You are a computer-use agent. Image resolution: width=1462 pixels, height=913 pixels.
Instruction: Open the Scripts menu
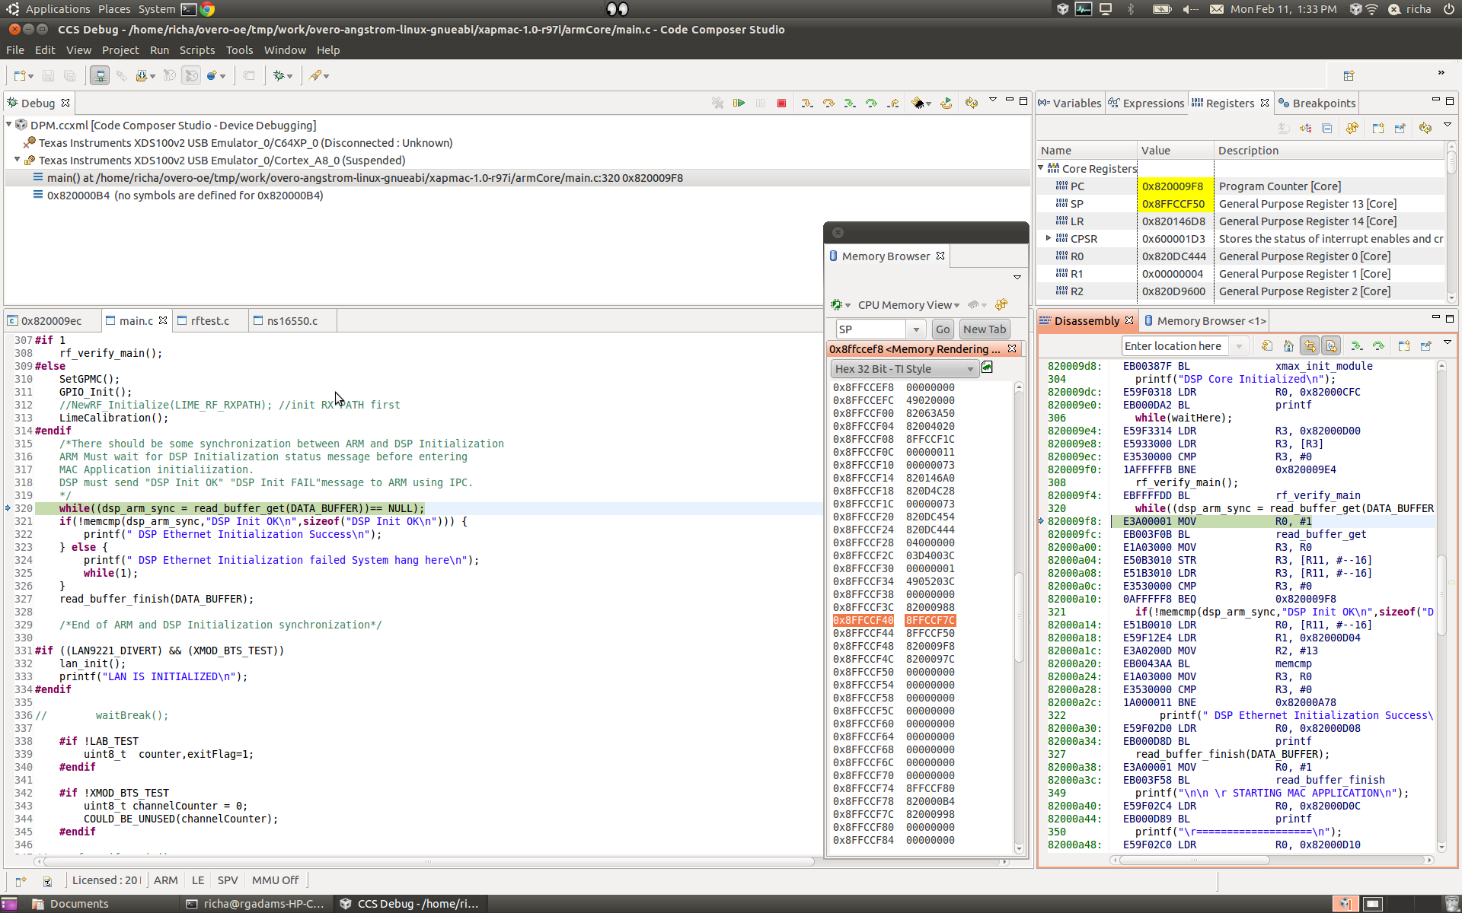(196, 50)
